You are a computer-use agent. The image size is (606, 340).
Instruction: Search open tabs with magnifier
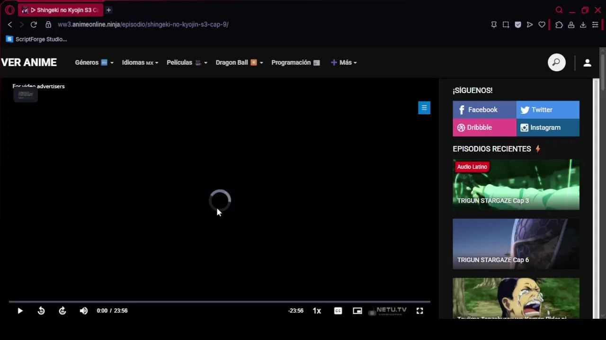[559, 10]
